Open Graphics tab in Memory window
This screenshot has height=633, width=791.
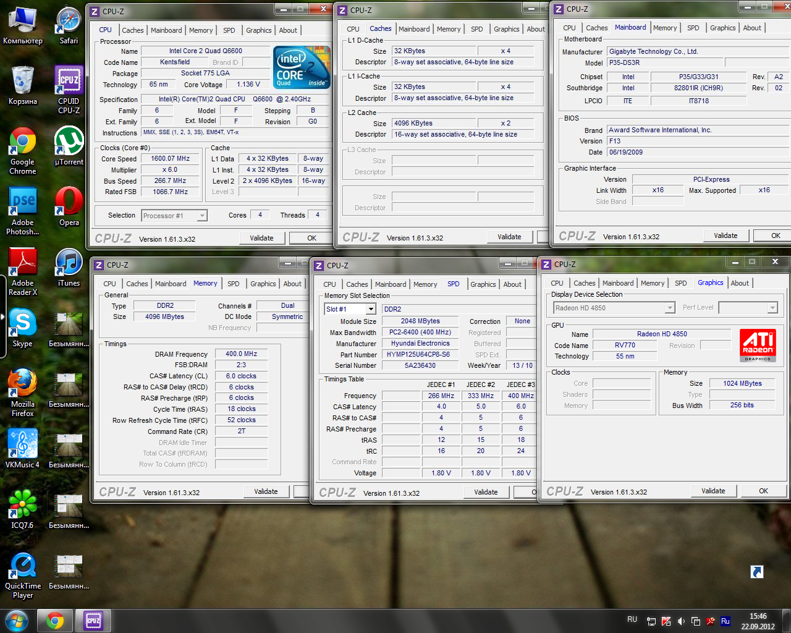263,284
